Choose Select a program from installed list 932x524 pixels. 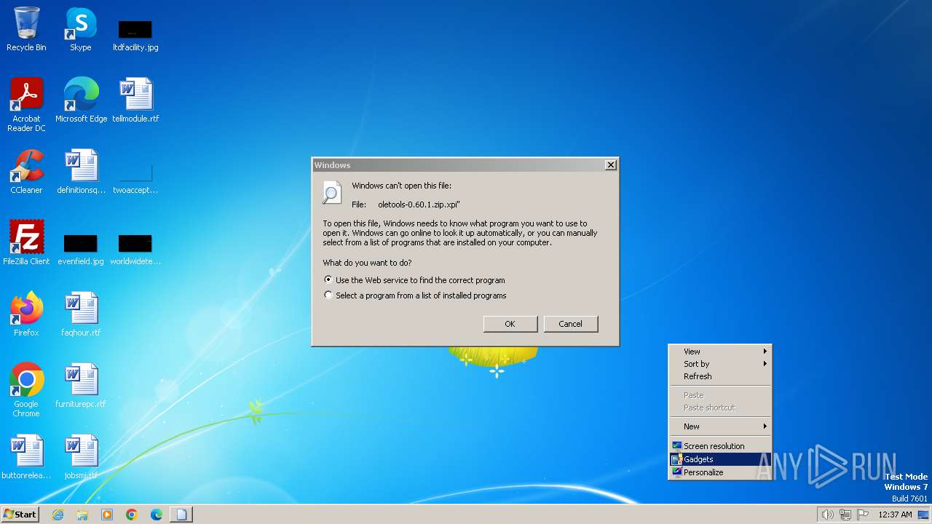[x=415, y=295]
